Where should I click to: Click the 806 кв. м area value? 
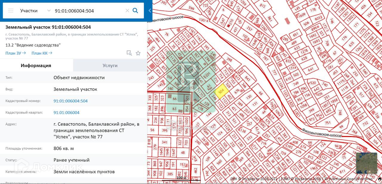tap(64, 148)
